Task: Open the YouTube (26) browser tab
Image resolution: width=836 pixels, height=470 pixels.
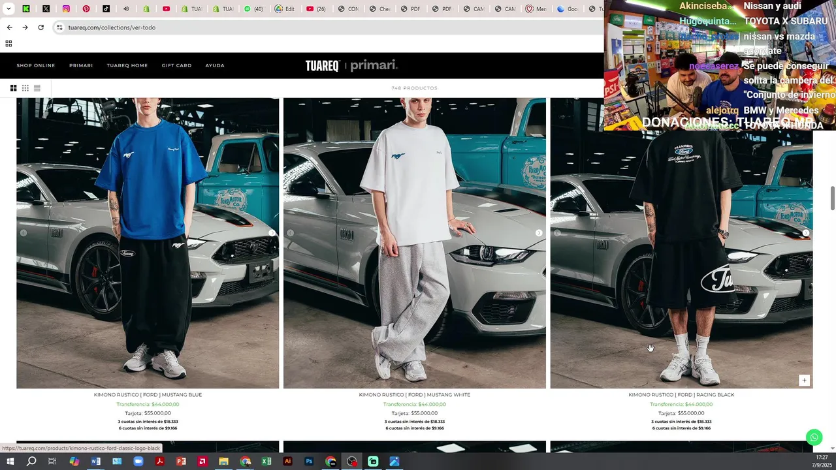Action: coord(316,9)
